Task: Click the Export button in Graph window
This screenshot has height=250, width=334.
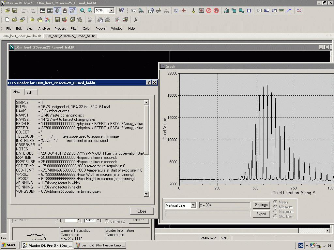Action: (261, 214)
